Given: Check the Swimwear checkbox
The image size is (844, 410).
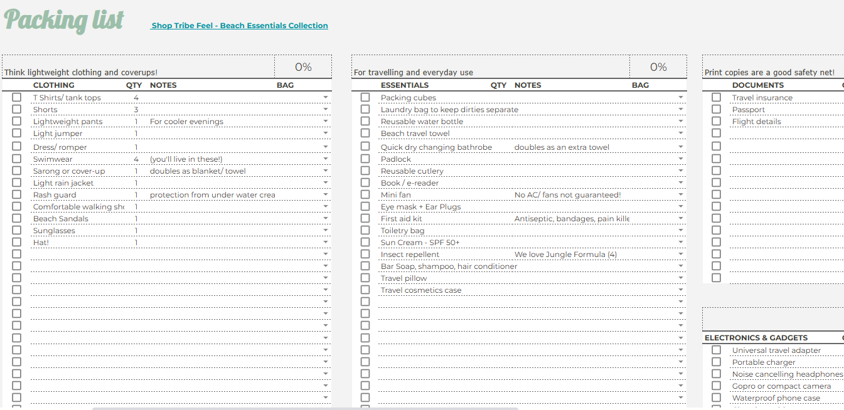Looking at the screenshot, I should (x=16, y=158).
